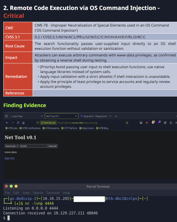Open the account profile icon in toolbar

tap(141, 123)
